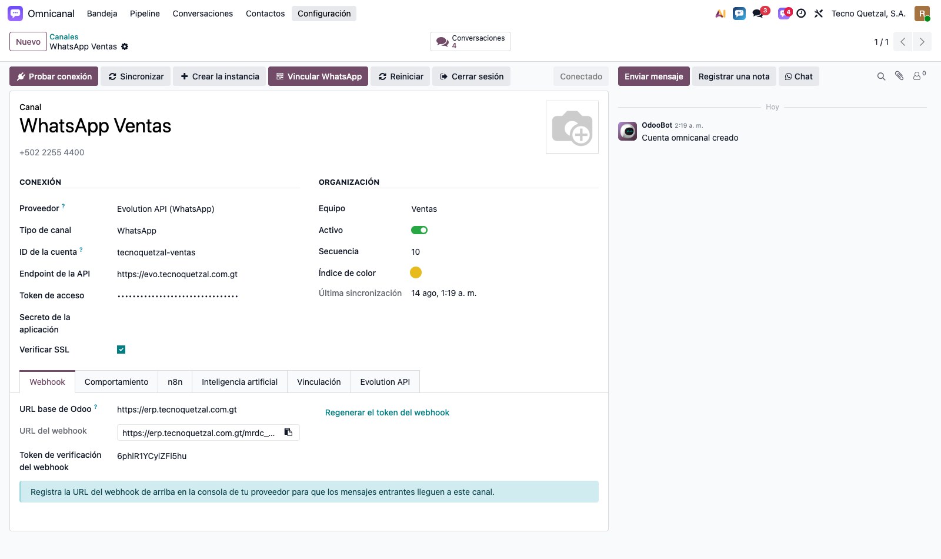
Task: Click Reiniciar button
Action: pyautogui.click(x=401, y=76)
